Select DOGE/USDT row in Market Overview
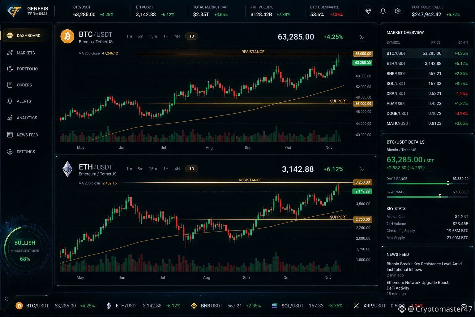The width and height of the screenshot is (475, 317). tap(427, 113)
